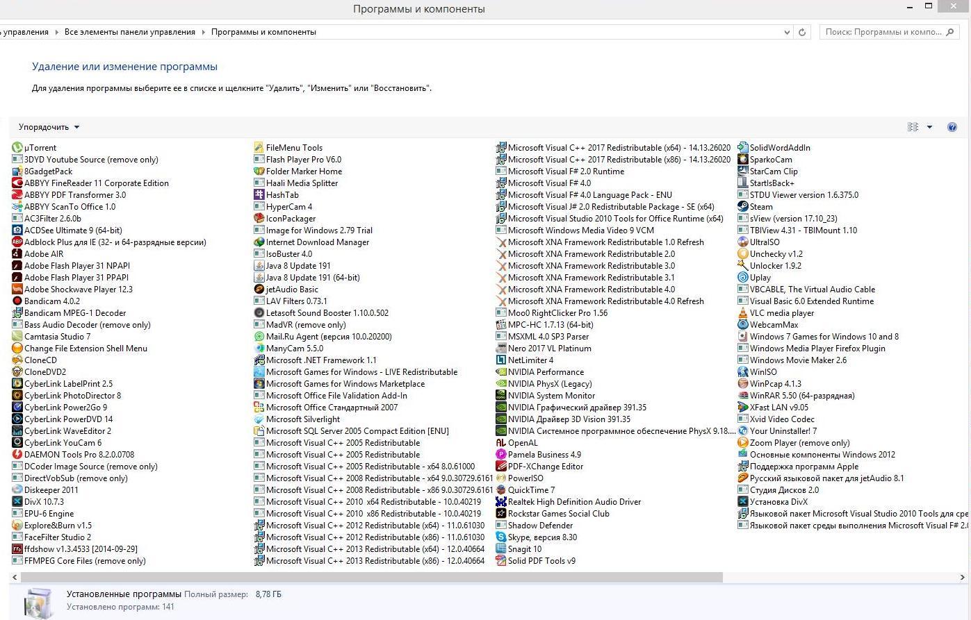Click the jetAudio Basic icon
The width and height of the screenshot is (971, 620).
click(x=259, y=289)
